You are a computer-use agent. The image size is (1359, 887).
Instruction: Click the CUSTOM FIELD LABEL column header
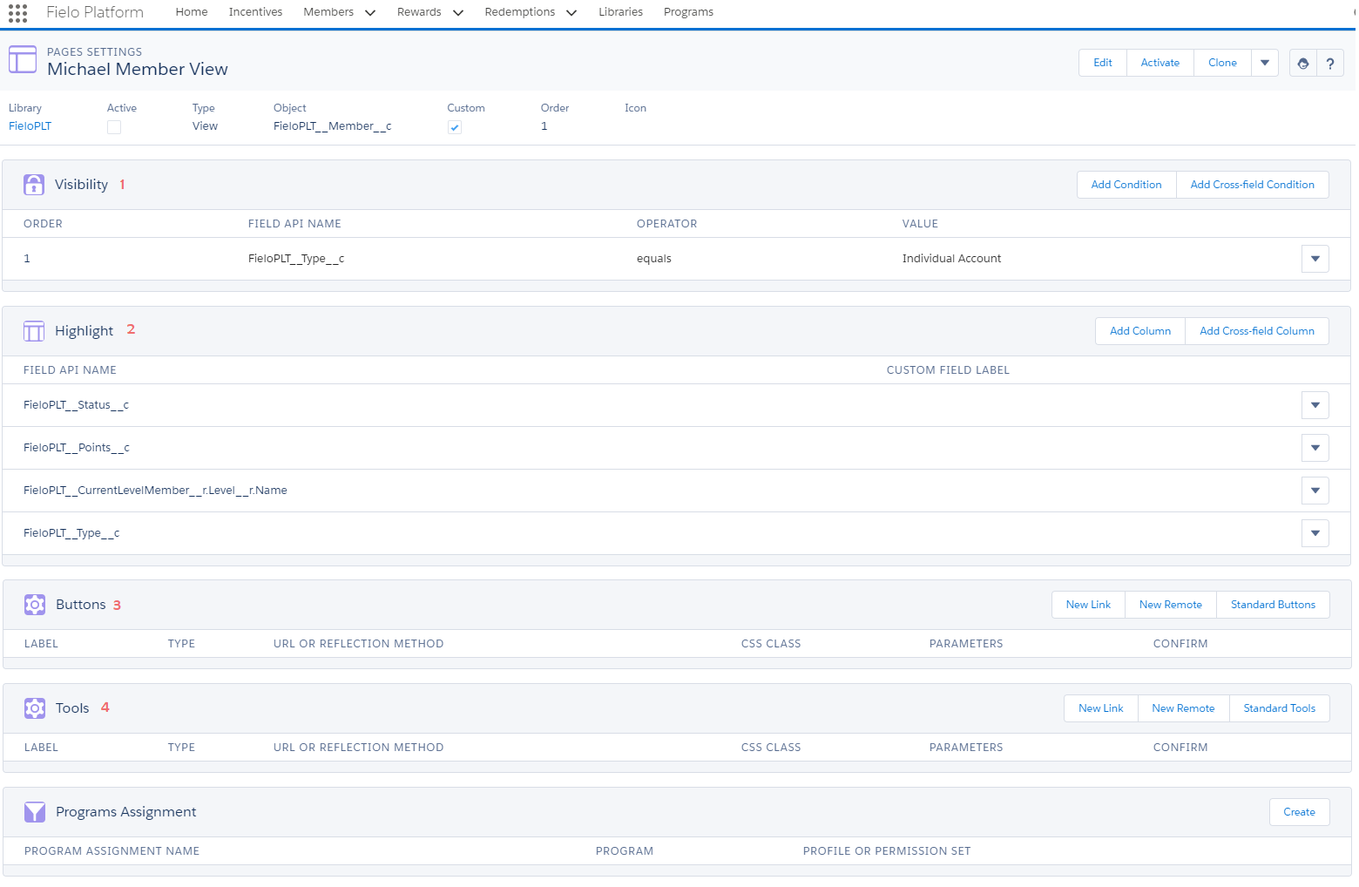[948, 370]
